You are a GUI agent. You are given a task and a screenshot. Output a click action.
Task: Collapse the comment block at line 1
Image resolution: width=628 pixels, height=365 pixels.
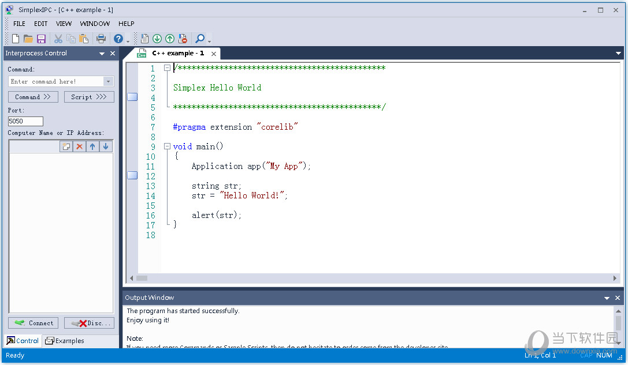[167, 68]
